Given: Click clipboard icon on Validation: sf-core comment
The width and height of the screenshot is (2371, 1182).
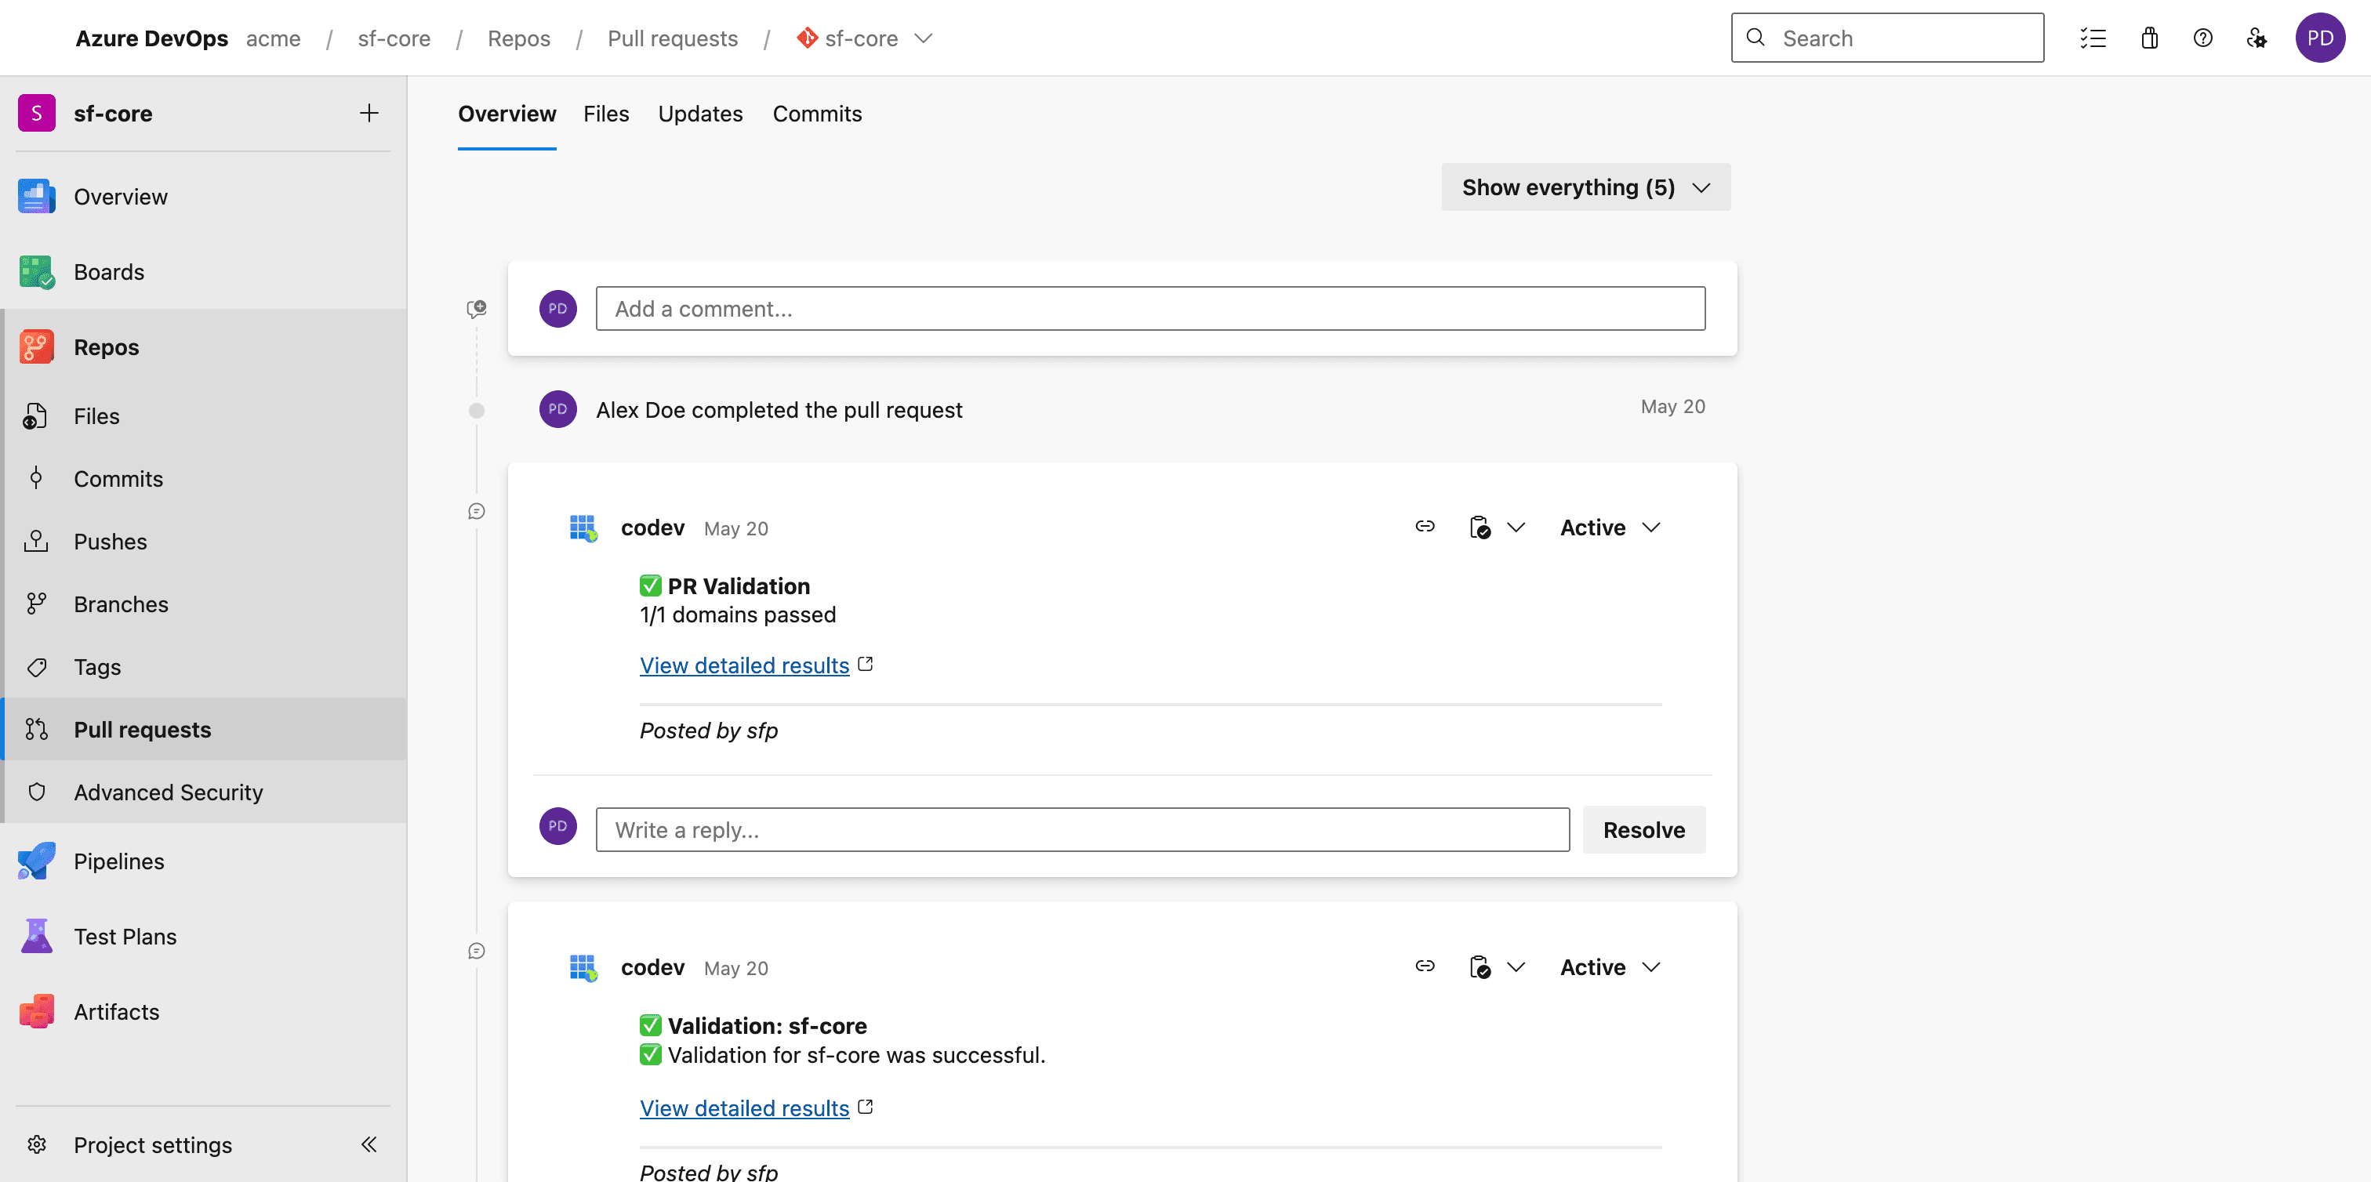Looking at the screenshot, I should 1479,966.
